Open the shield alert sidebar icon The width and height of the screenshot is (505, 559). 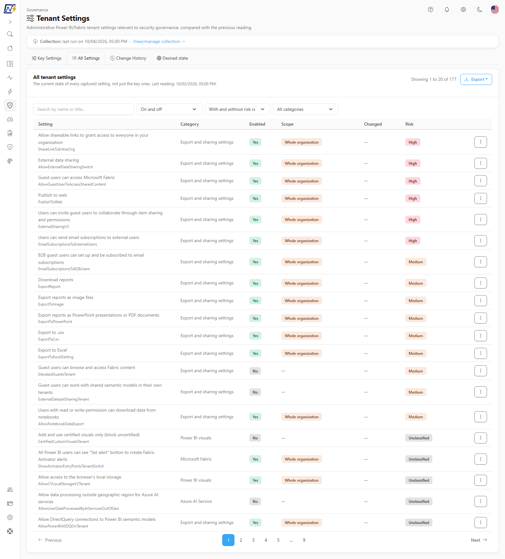click(x=10, y=147)
